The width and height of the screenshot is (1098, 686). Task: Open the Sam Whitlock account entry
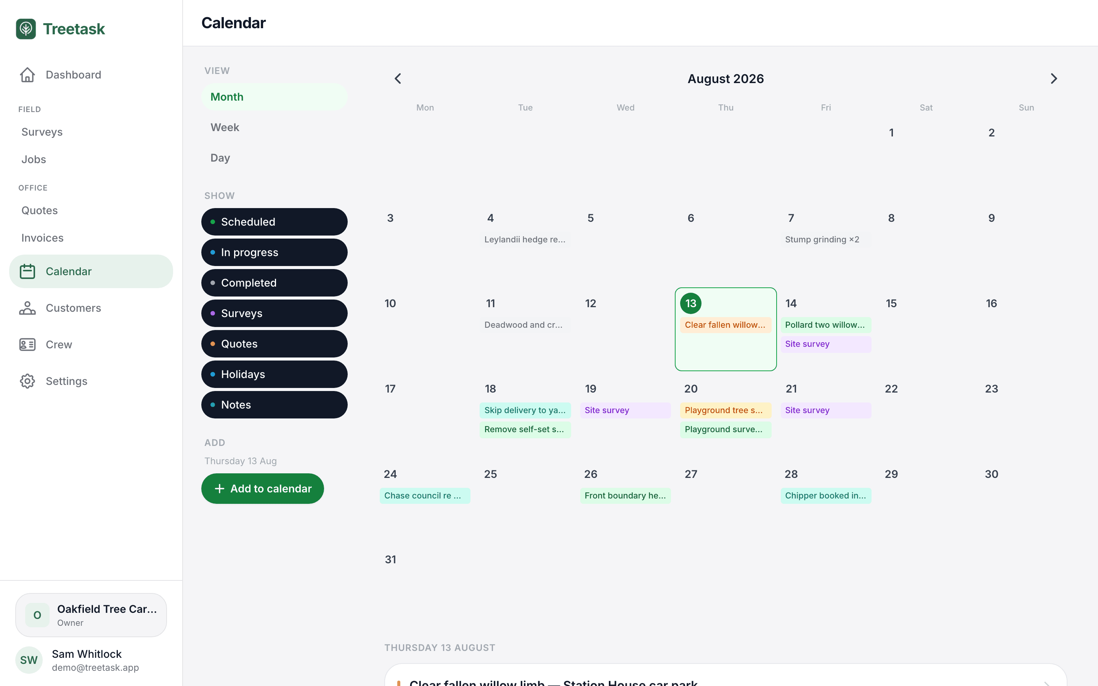tap(91, 660)
